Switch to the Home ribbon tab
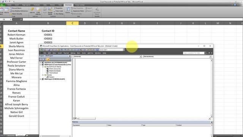Screen dimensions: 243x137 (x=9, y=5)
